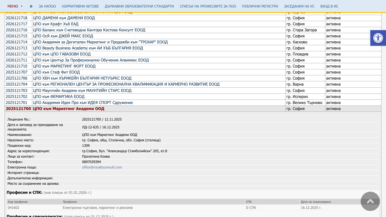386x217 pixels.
Task: Click the highlighted license number 2025121700
Action: (18, 109)
